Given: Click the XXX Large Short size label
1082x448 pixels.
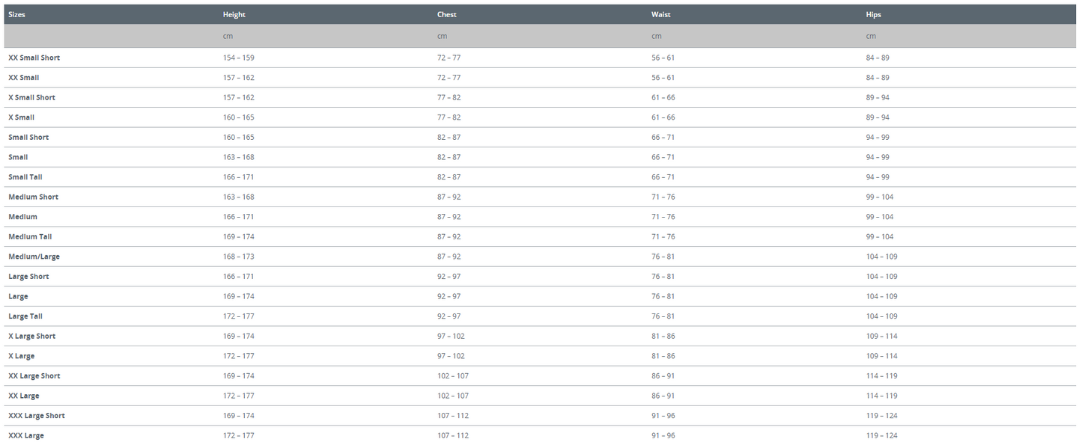Looking at the screenshot, I should (x=36, y=416).
